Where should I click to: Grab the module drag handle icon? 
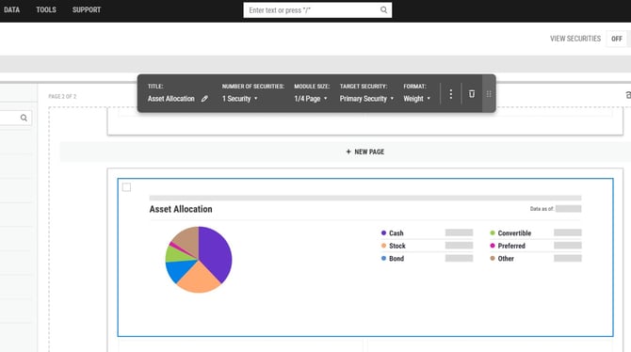(x=489, y=94)
